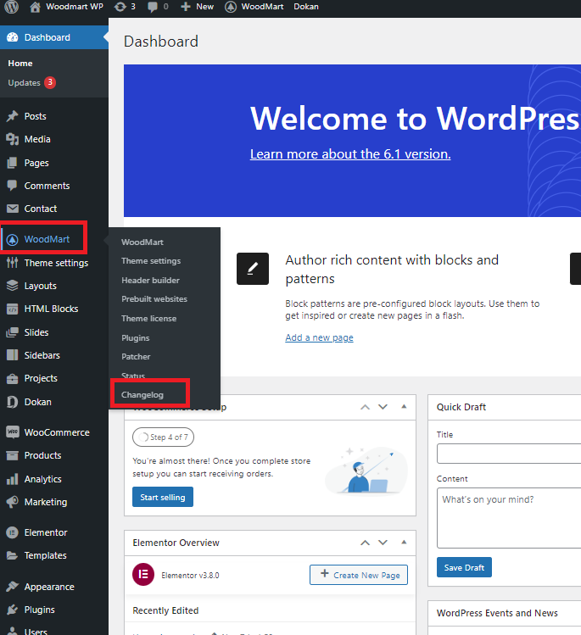
Task: Click Create New Page button
Action: (359, 575)
